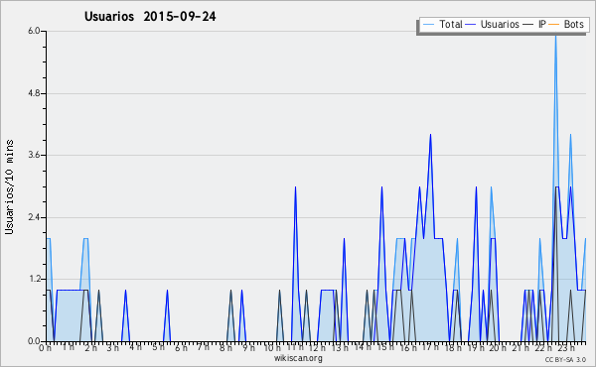The height and width of the screenshot is (367, 596).
Task: Click the wikiscan.org label below the chart
Action: 298,358
